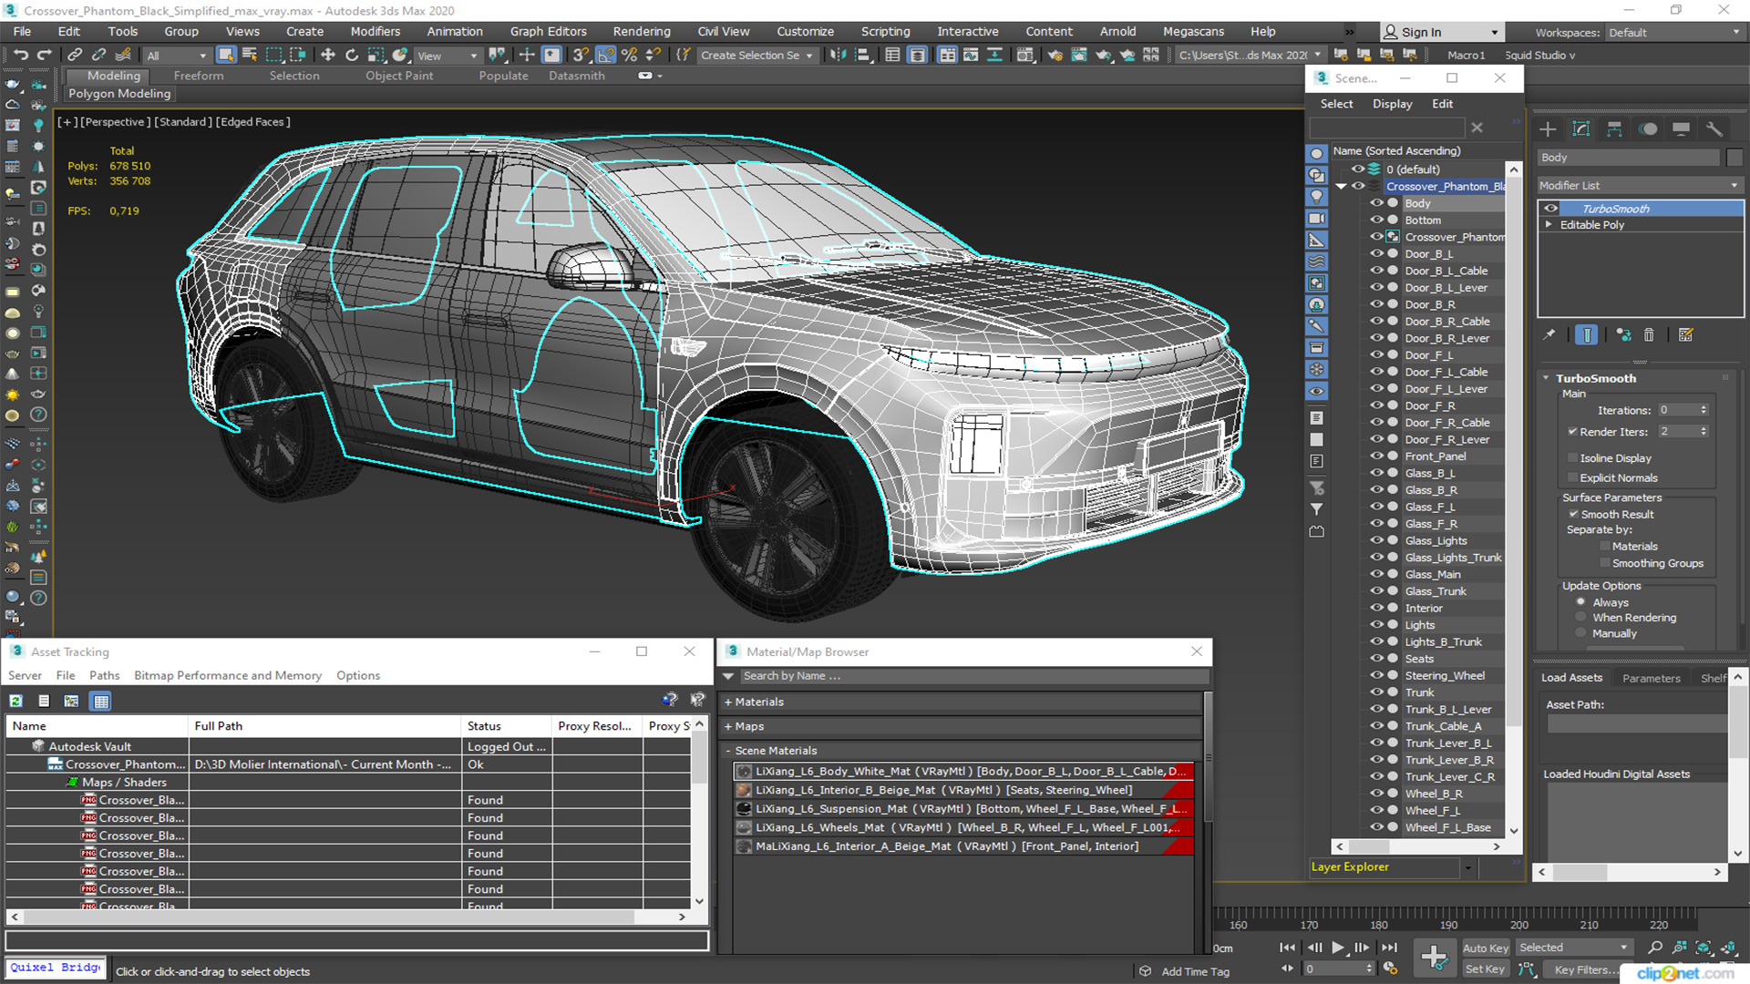Click the Set Keys large plus-key button

click(1435, 958)
